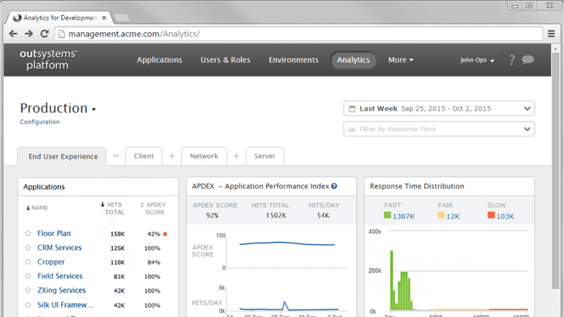Open the John Ops user menu

tap(477, 60)
